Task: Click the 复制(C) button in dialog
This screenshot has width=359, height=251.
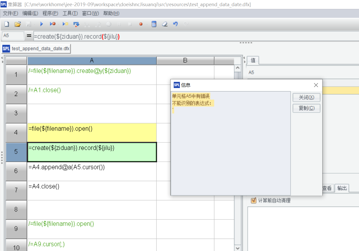Action: [306, 108]
